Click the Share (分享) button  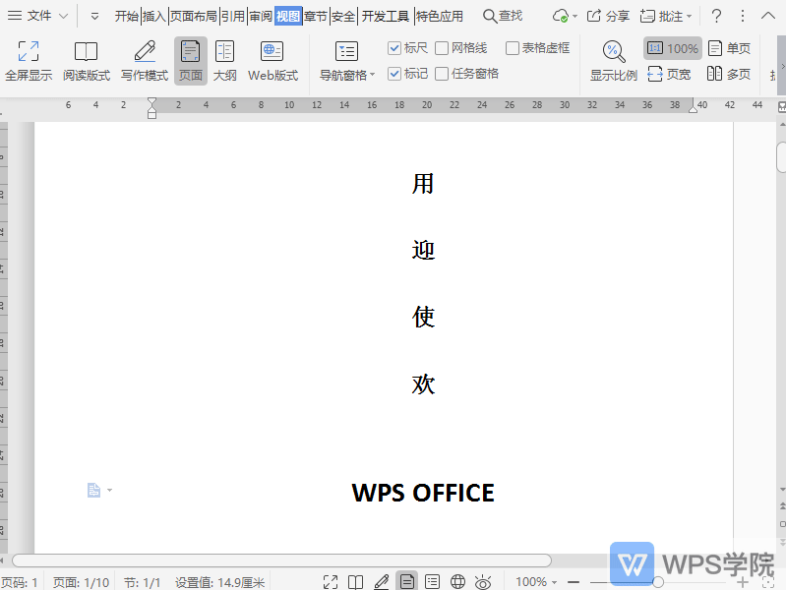click(x=608, y=16)
